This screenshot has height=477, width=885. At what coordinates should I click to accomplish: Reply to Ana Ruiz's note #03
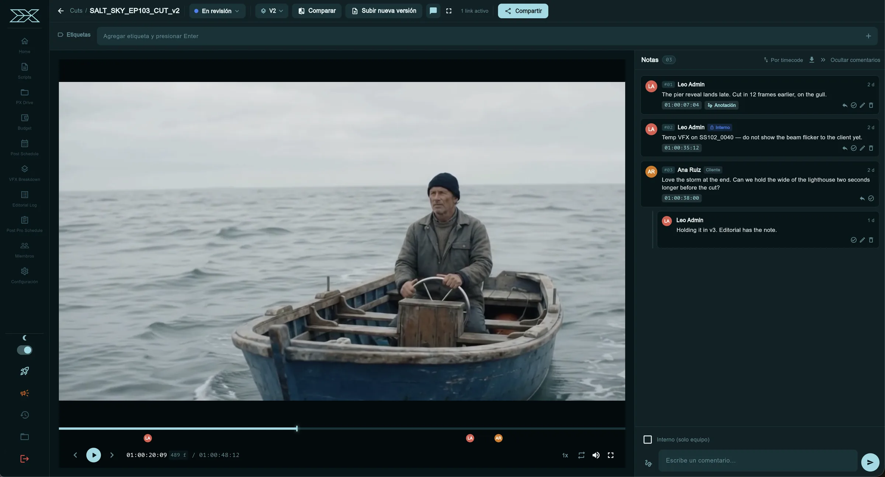pos(862,198)
